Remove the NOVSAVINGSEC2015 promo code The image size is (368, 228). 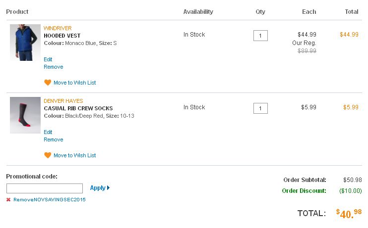[x=49, y=200]
